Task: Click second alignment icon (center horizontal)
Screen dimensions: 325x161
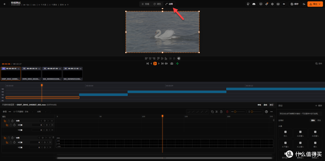Action: click(x=150, y=58)
